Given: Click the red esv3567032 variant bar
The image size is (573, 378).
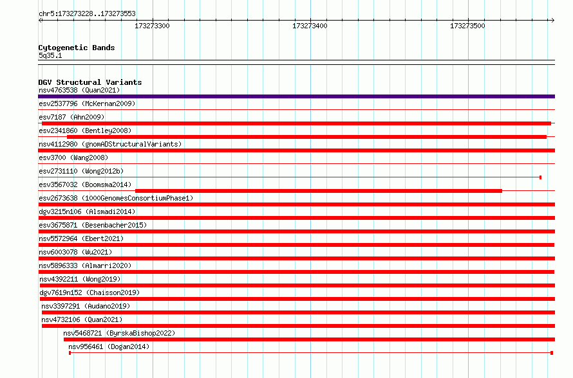Looking at the screenshot, I should (319, 191).
